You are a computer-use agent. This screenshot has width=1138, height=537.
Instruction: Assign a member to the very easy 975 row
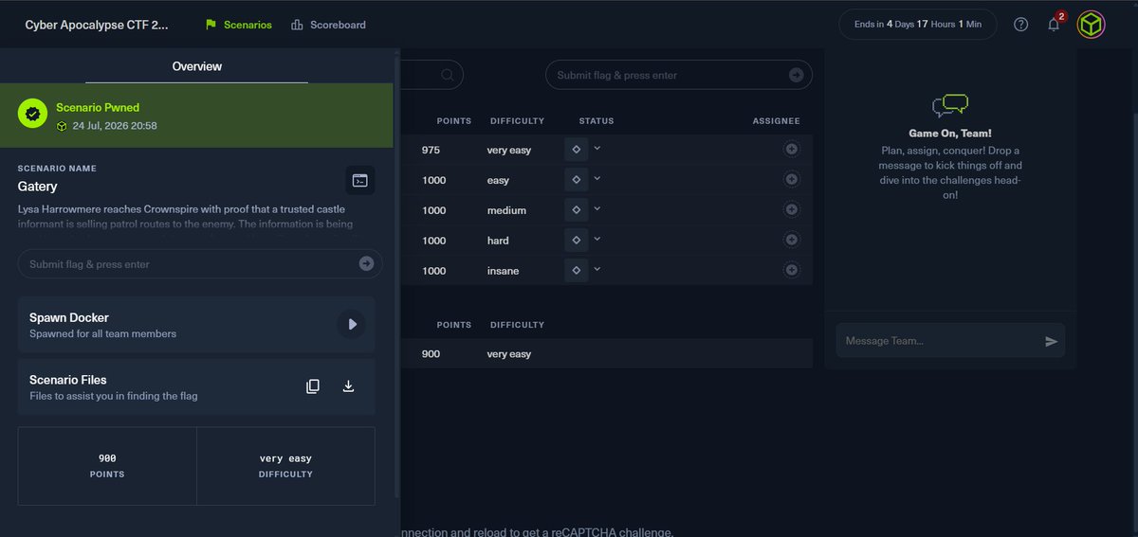coord(791,150)
